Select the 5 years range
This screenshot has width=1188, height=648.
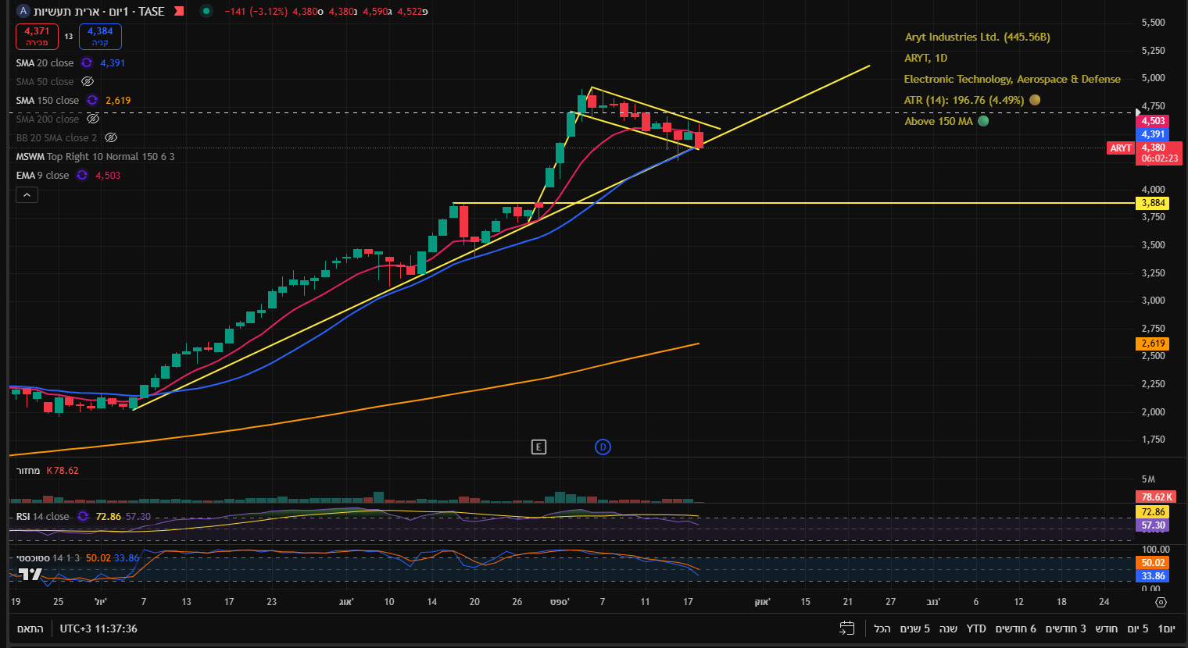914,628
